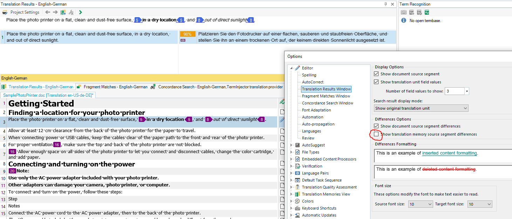Select Automation in Options tree

(x=313, y=117)
